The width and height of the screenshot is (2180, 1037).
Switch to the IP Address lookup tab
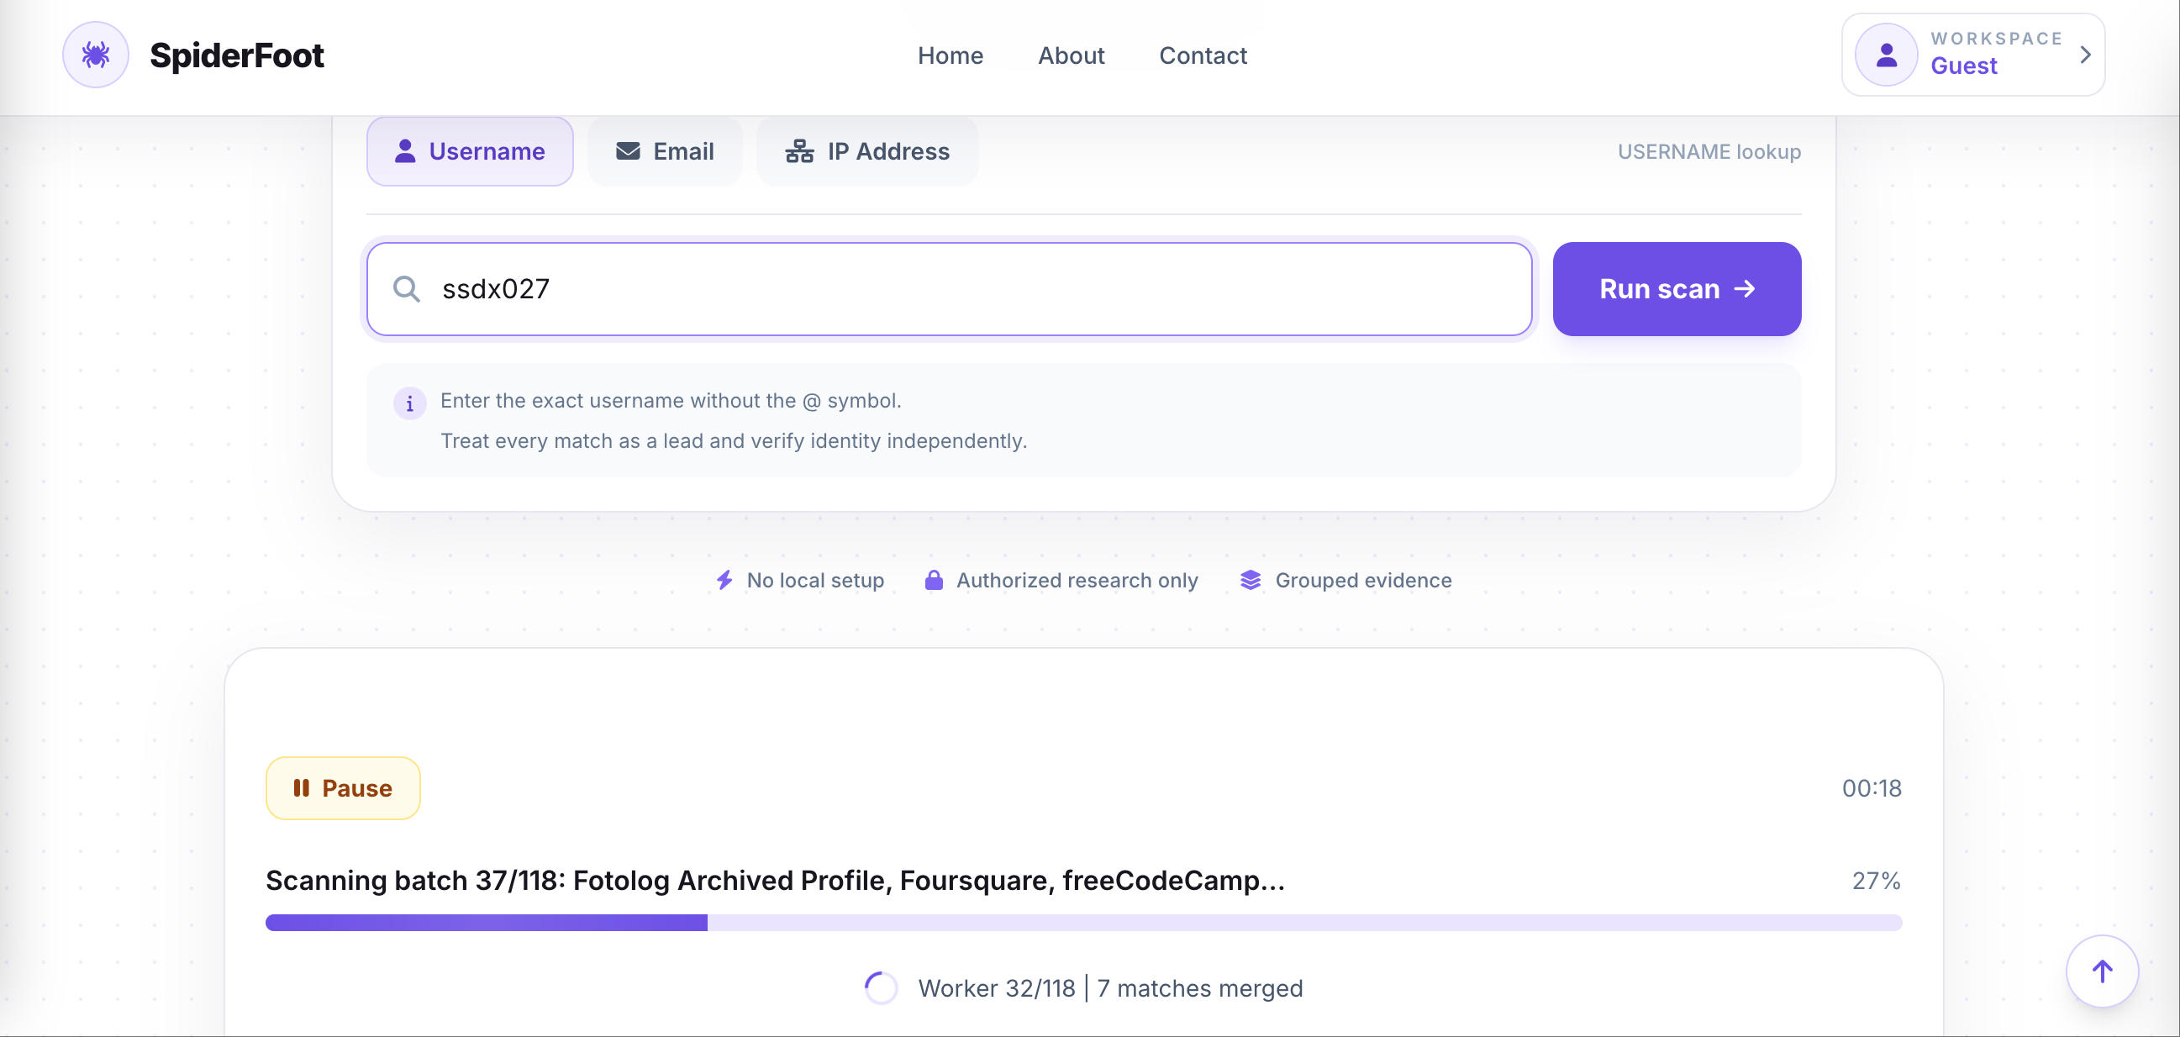(866, 151)
